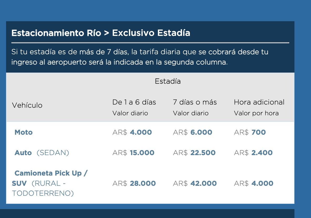Click the "7 días o más" column header
Screen dimensions: 311x218
tap(195, 102)
